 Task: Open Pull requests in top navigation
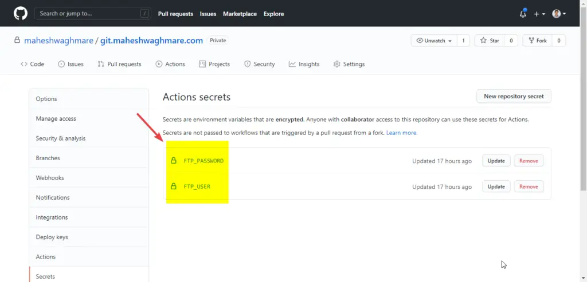pyautogui.click(x=175, y=14)
